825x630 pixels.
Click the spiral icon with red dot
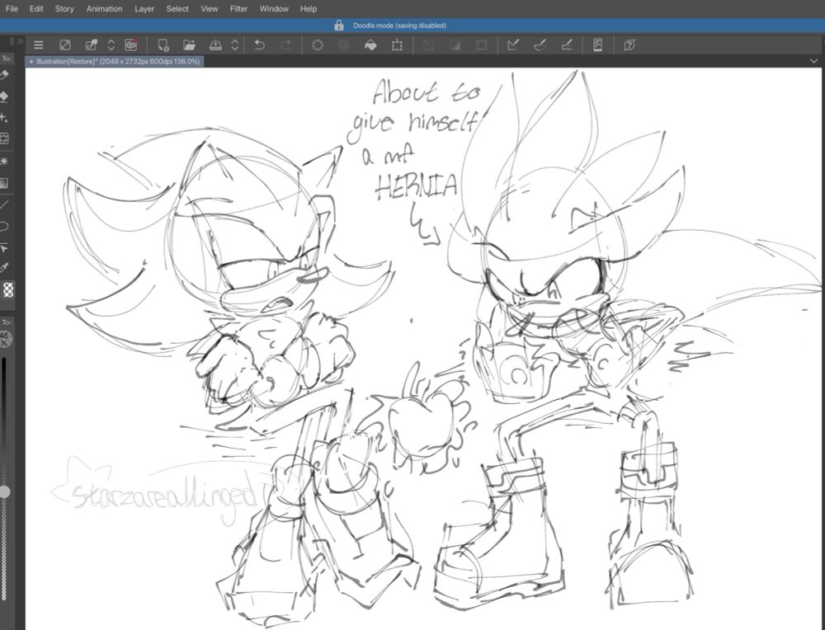point(130,45)
